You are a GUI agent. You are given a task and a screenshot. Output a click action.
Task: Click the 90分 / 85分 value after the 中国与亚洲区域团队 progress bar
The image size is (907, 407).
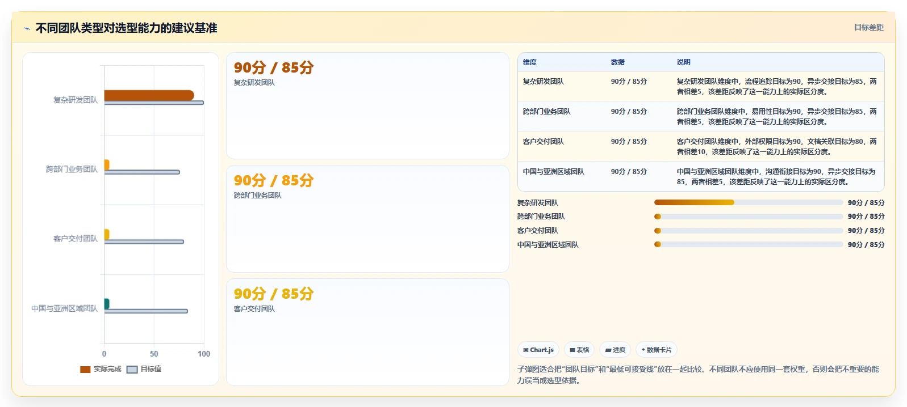tap(866, 245)
